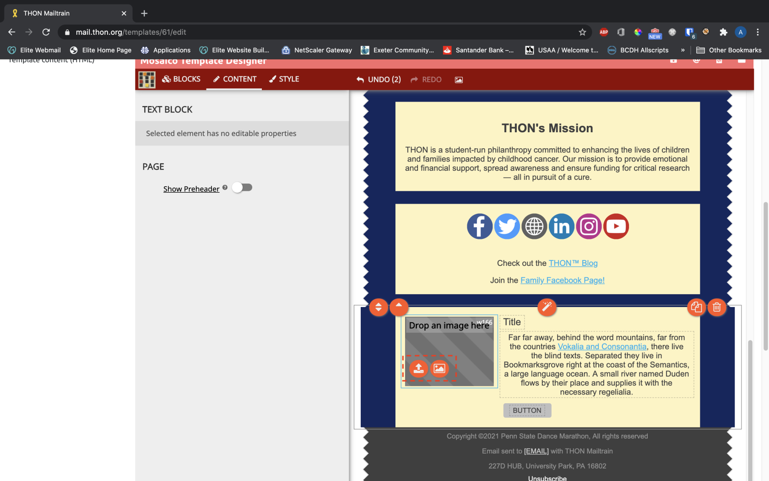Expand the hidden bookmarks chevron

(682, 50)
